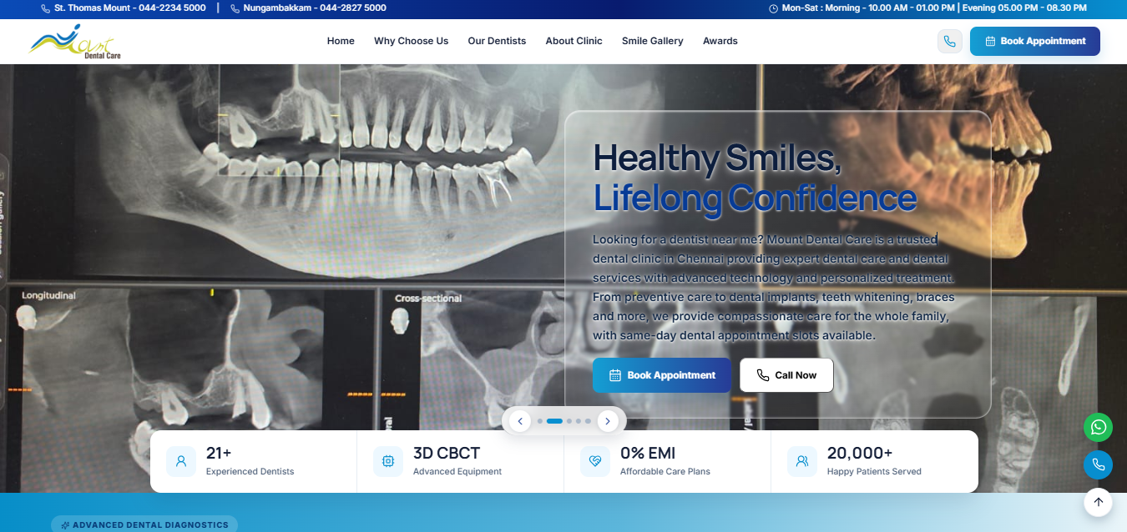Click the 'Cross-sectional' x-ray label
Screen dimensions: 1127x532
coord(428,299)
